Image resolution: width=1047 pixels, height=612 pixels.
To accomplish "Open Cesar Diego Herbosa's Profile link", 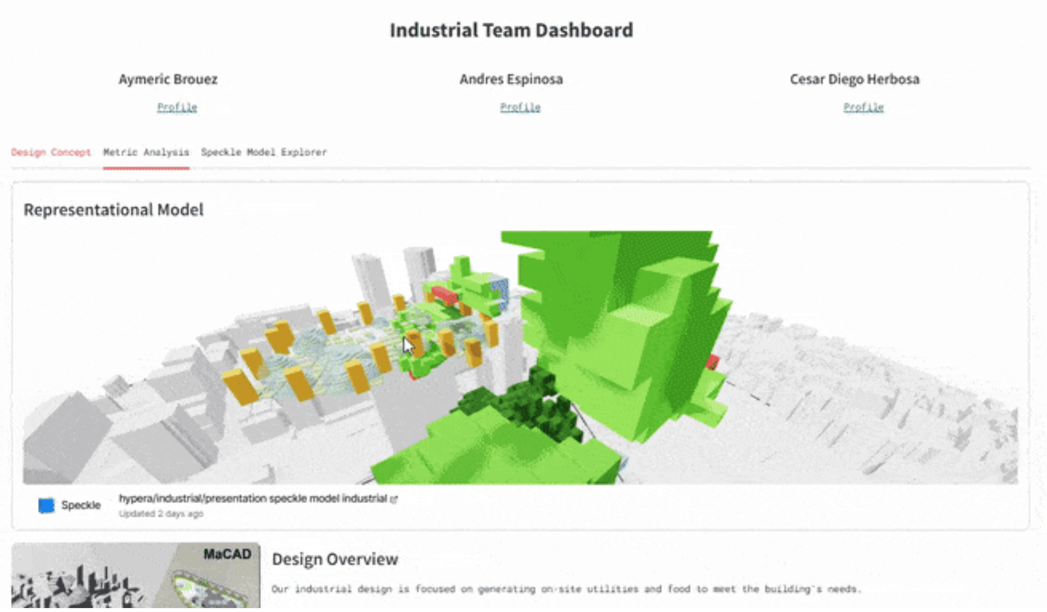I will click(863, 107).
